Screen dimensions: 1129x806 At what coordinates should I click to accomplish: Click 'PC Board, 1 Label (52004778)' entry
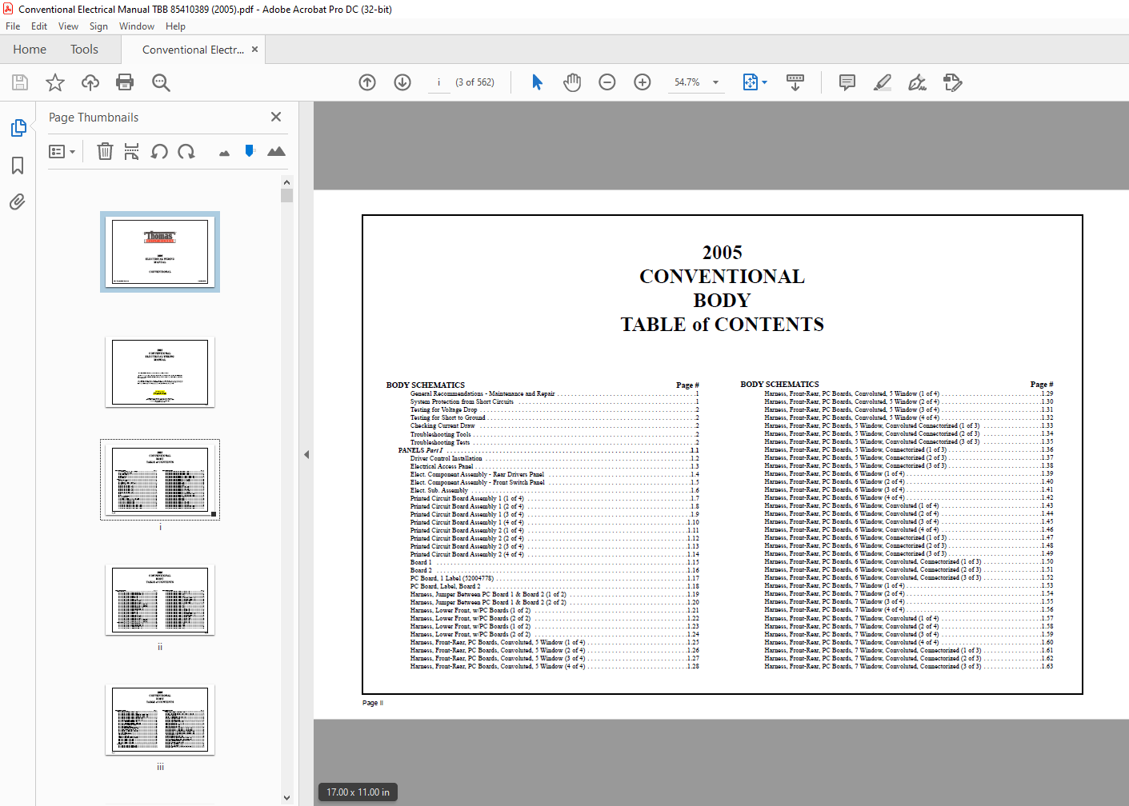coord(452,578)
